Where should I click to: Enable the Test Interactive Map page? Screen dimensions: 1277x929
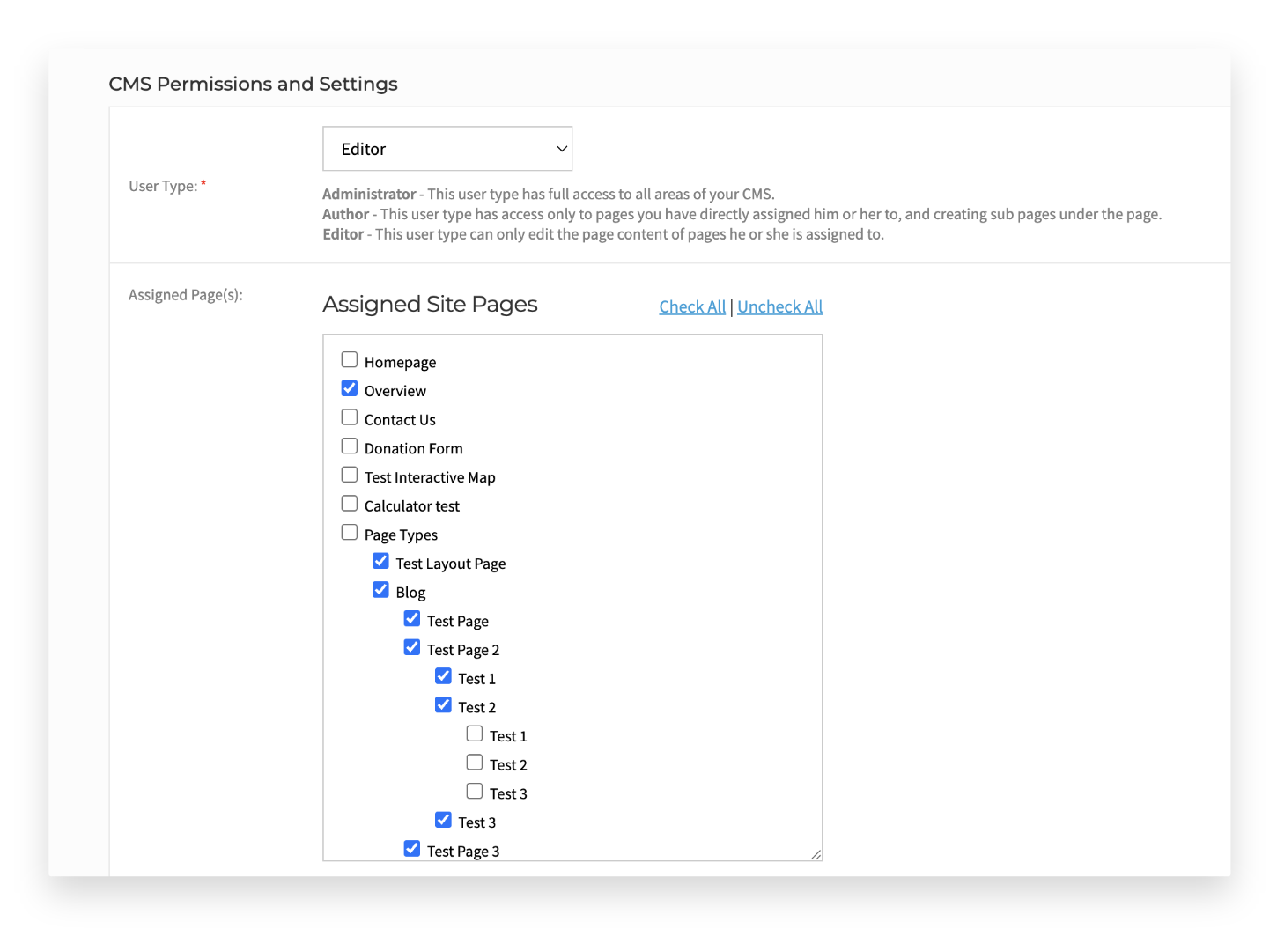click(350, 474)
